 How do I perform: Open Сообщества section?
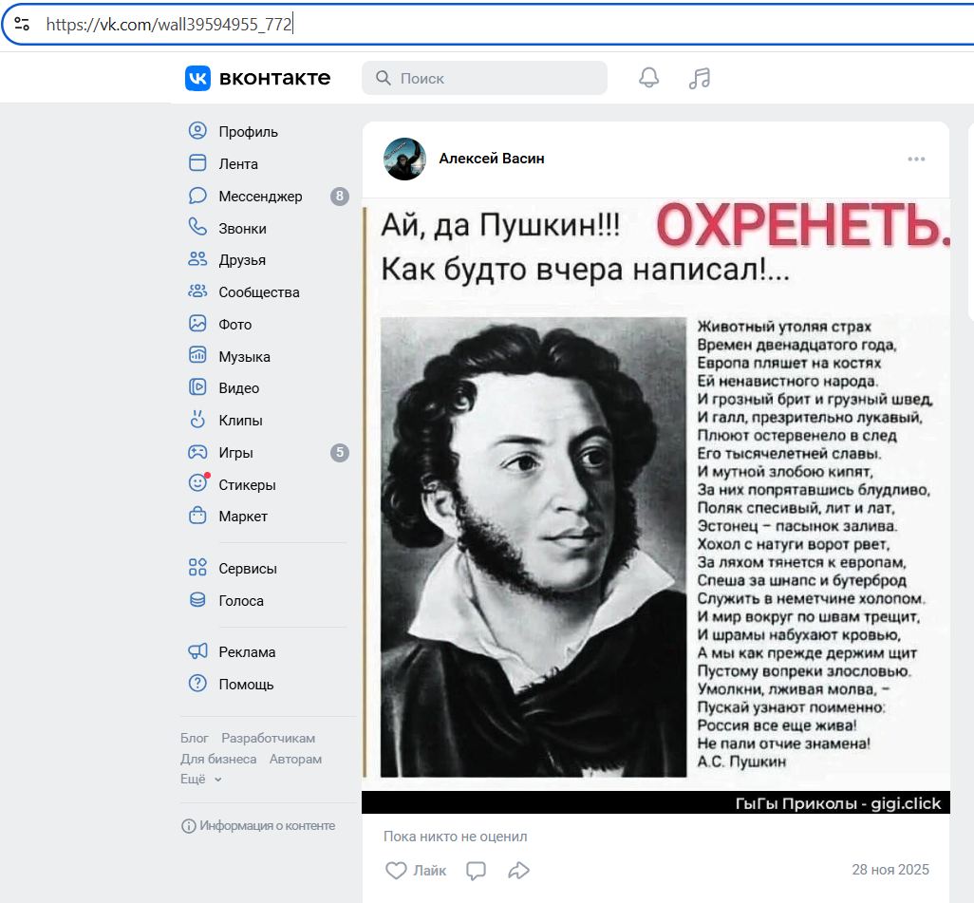point(258,292)
